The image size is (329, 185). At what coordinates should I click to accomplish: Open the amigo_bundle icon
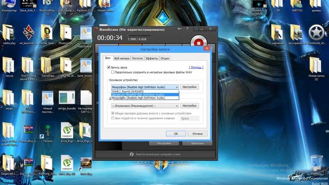click(67, 100)
